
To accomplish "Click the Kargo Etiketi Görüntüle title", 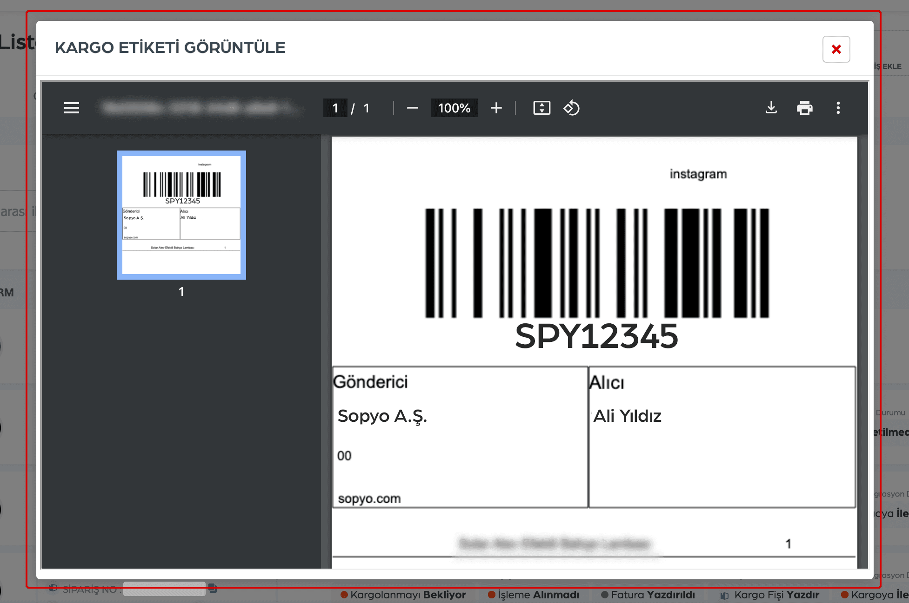I will coord(170,47).
